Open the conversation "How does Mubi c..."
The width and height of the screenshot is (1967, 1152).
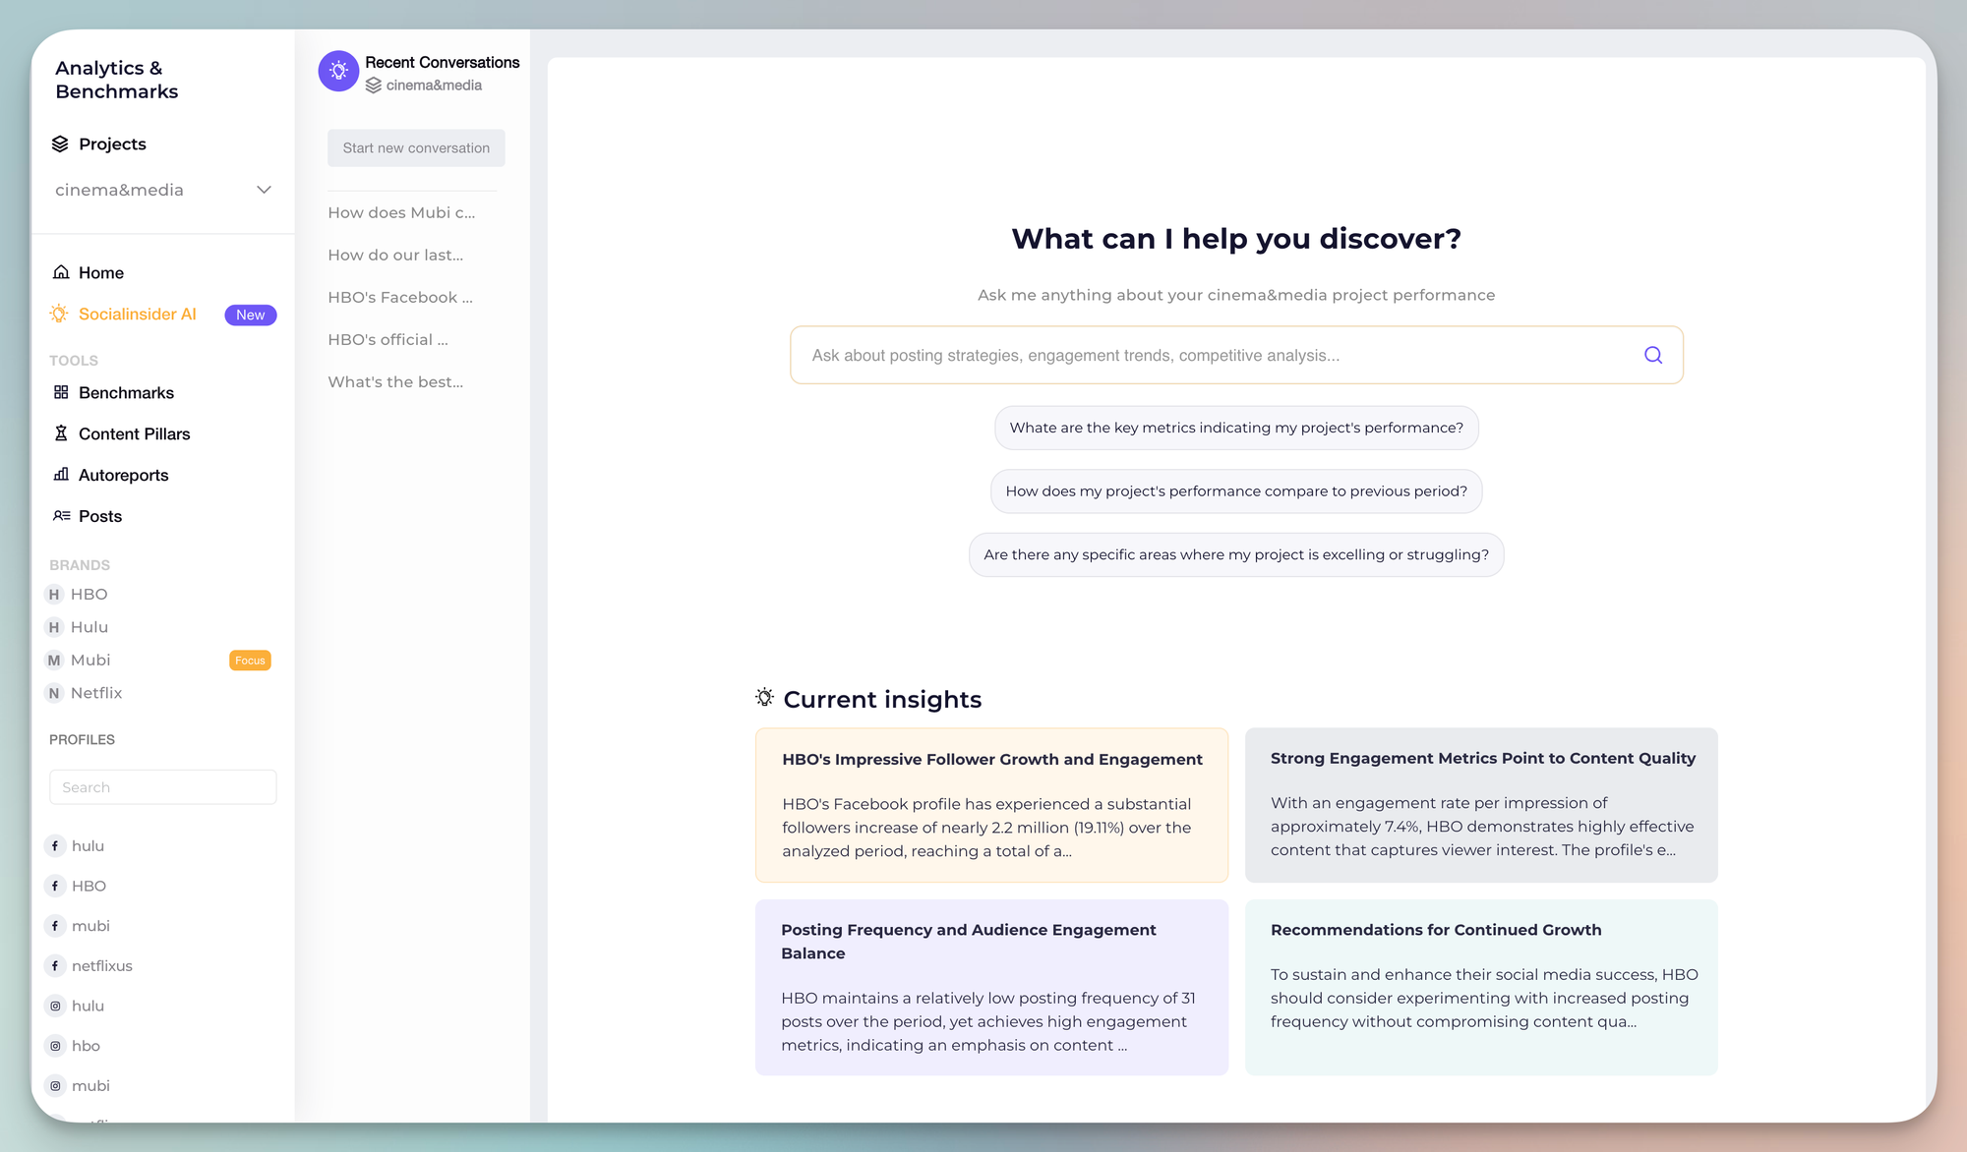pyautogui.click(x=401, y=212)
